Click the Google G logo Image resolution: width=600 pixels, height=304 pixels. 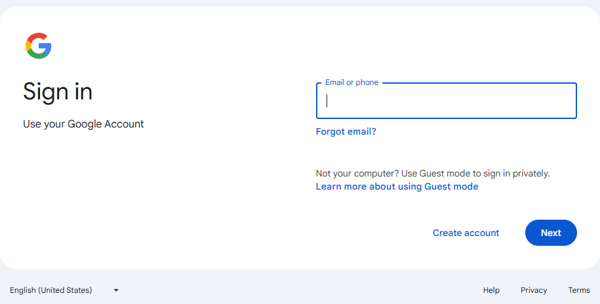pos(38,46)
